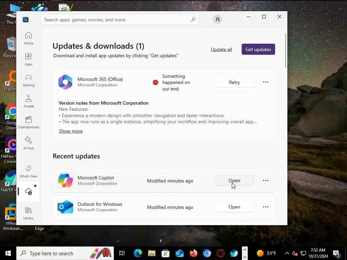Open more options for Microsoft Copilot

[x=266, y=180]
